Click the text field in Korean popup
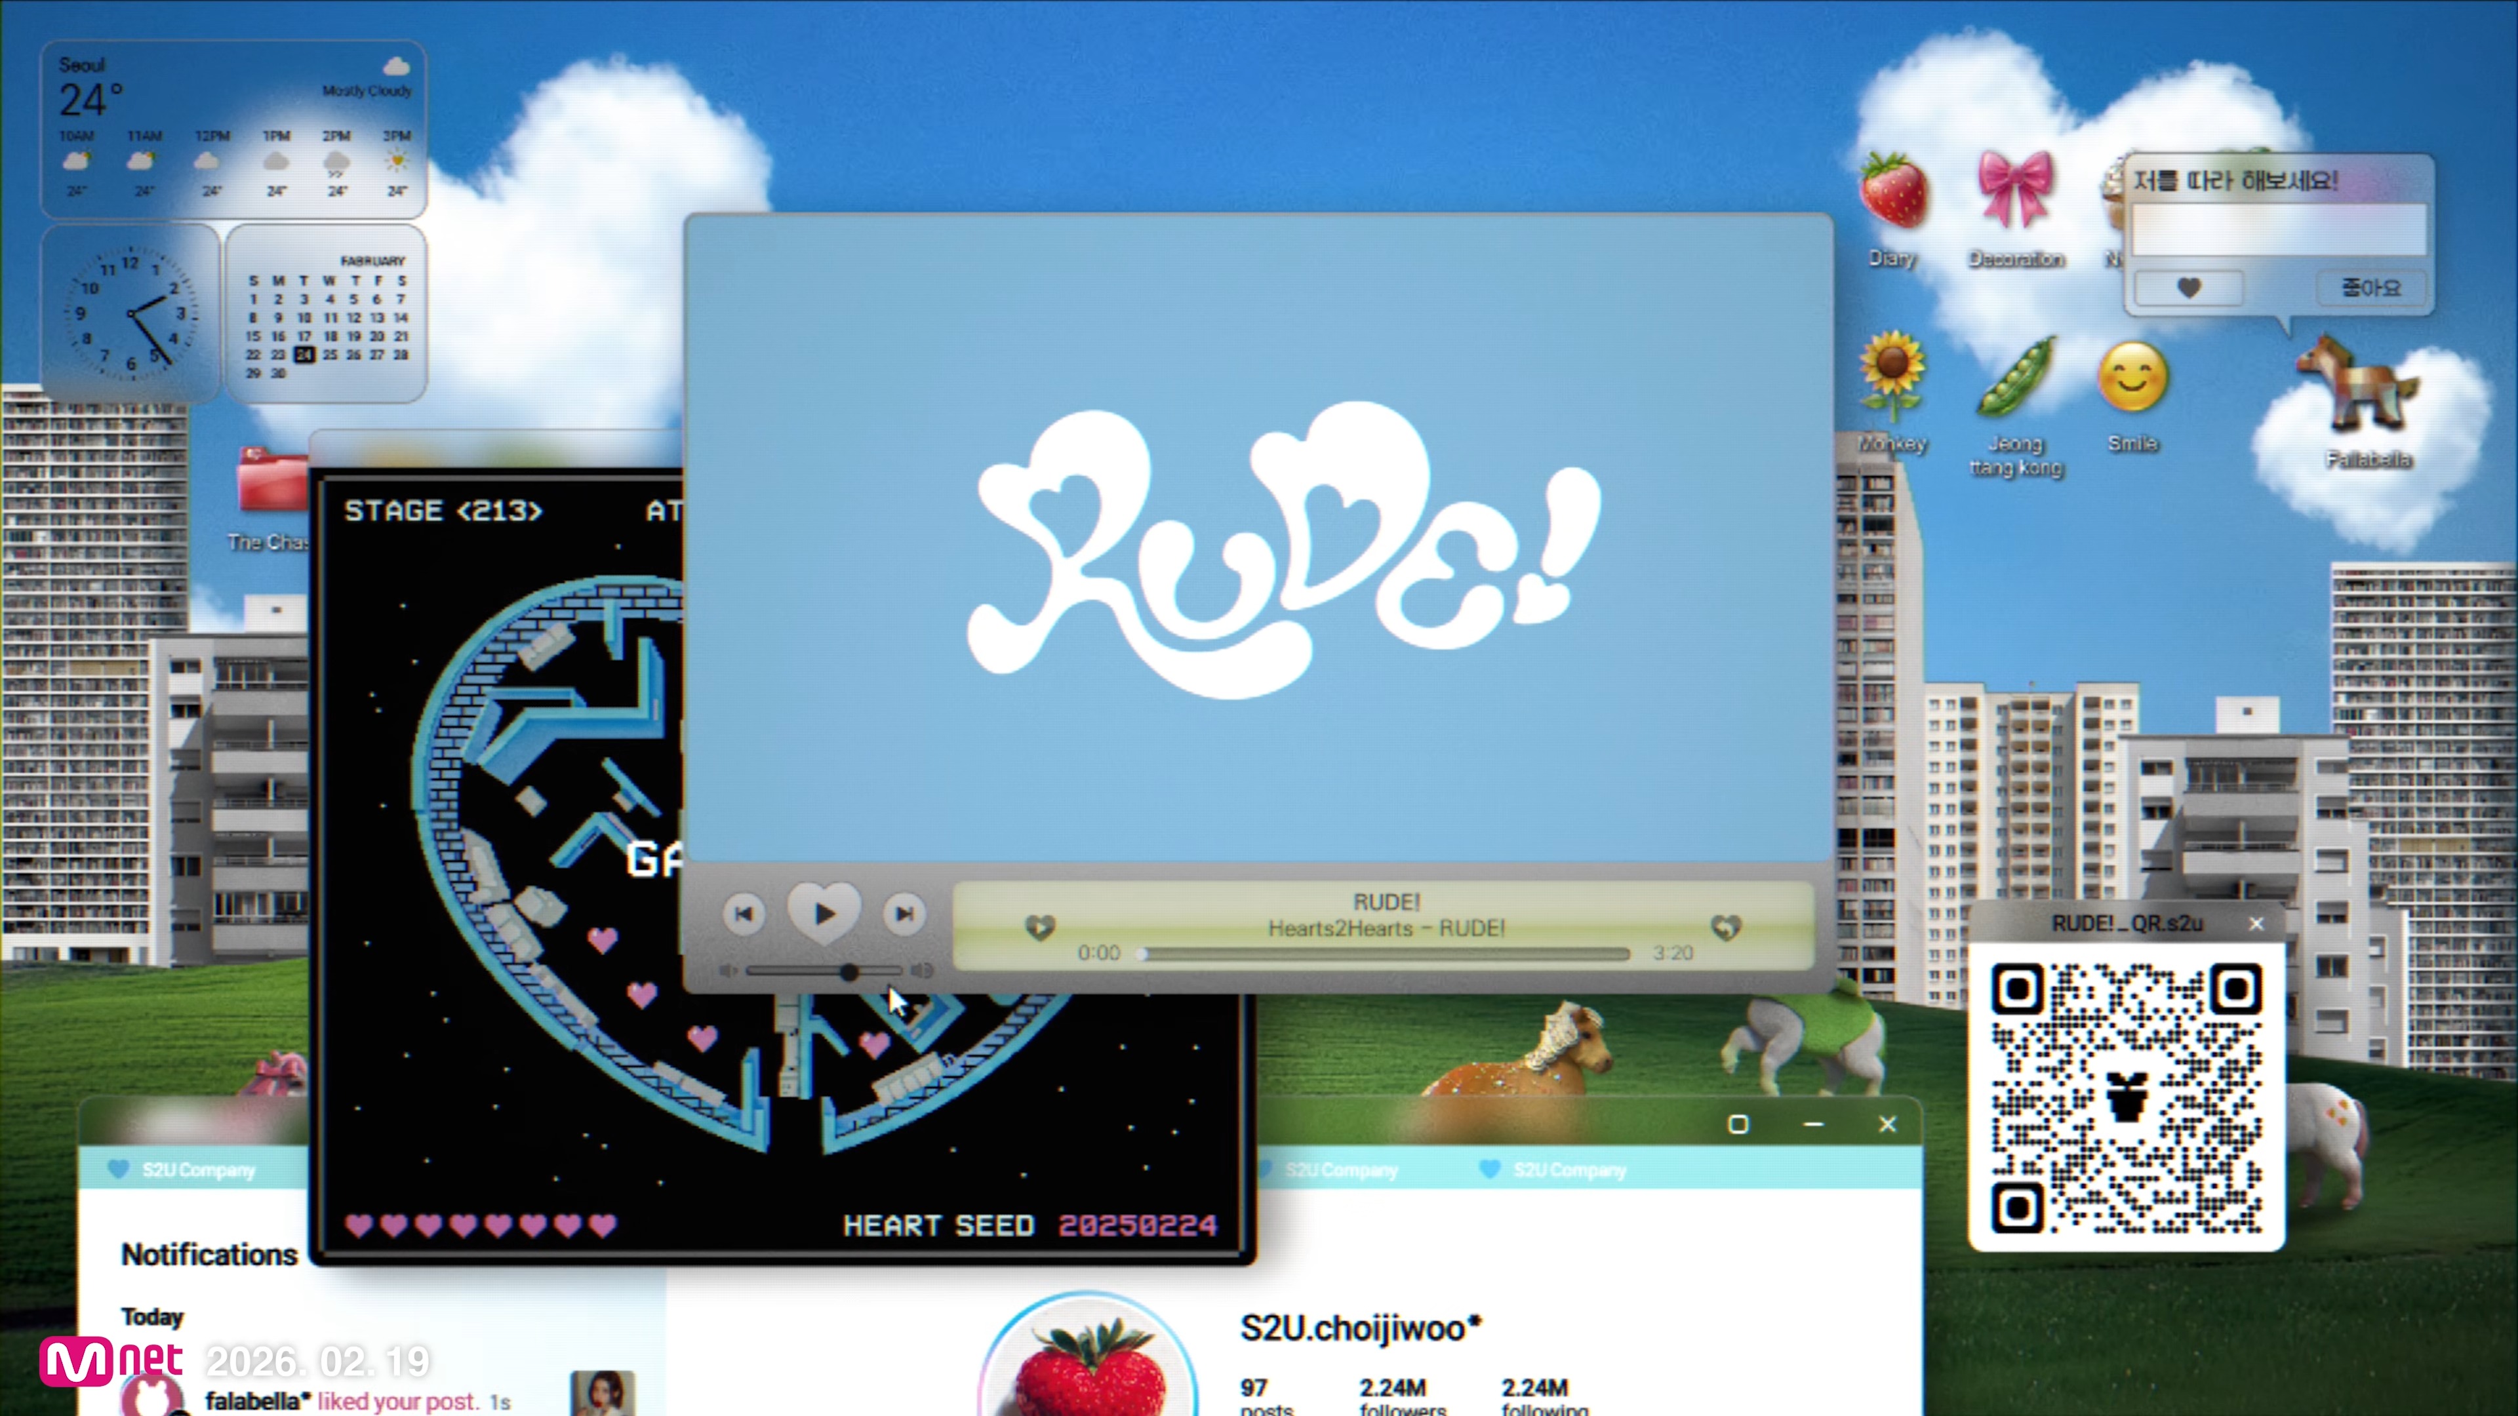 [2277, 231]
